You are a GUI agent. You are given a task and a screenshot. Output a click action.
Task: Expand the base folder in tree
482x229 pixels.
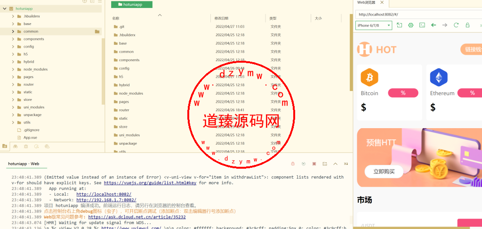tap(13, 24)
